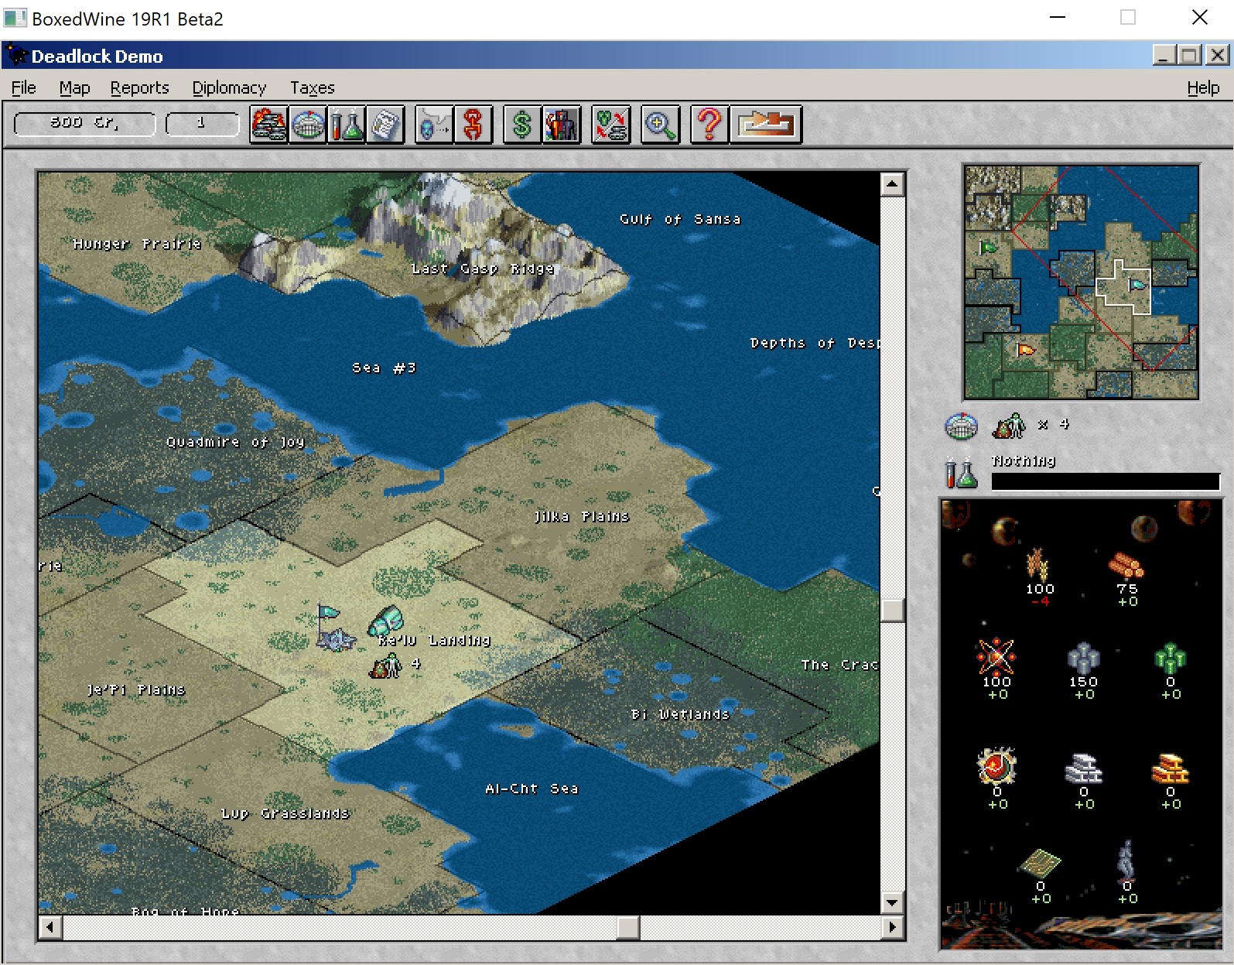Click the colonist population toolbar icon
This screenshot has height=965, width=1234.
[562, 125]
